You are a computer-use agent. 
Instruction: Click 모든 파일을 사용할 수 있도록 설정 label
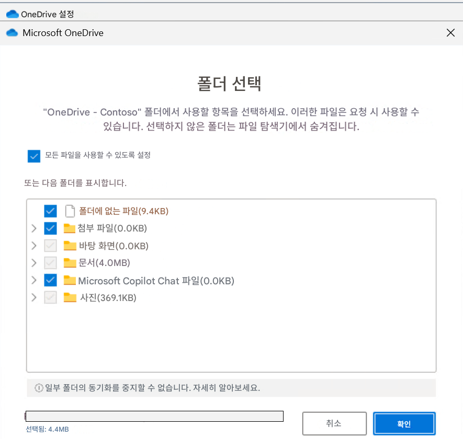point(98,155)
